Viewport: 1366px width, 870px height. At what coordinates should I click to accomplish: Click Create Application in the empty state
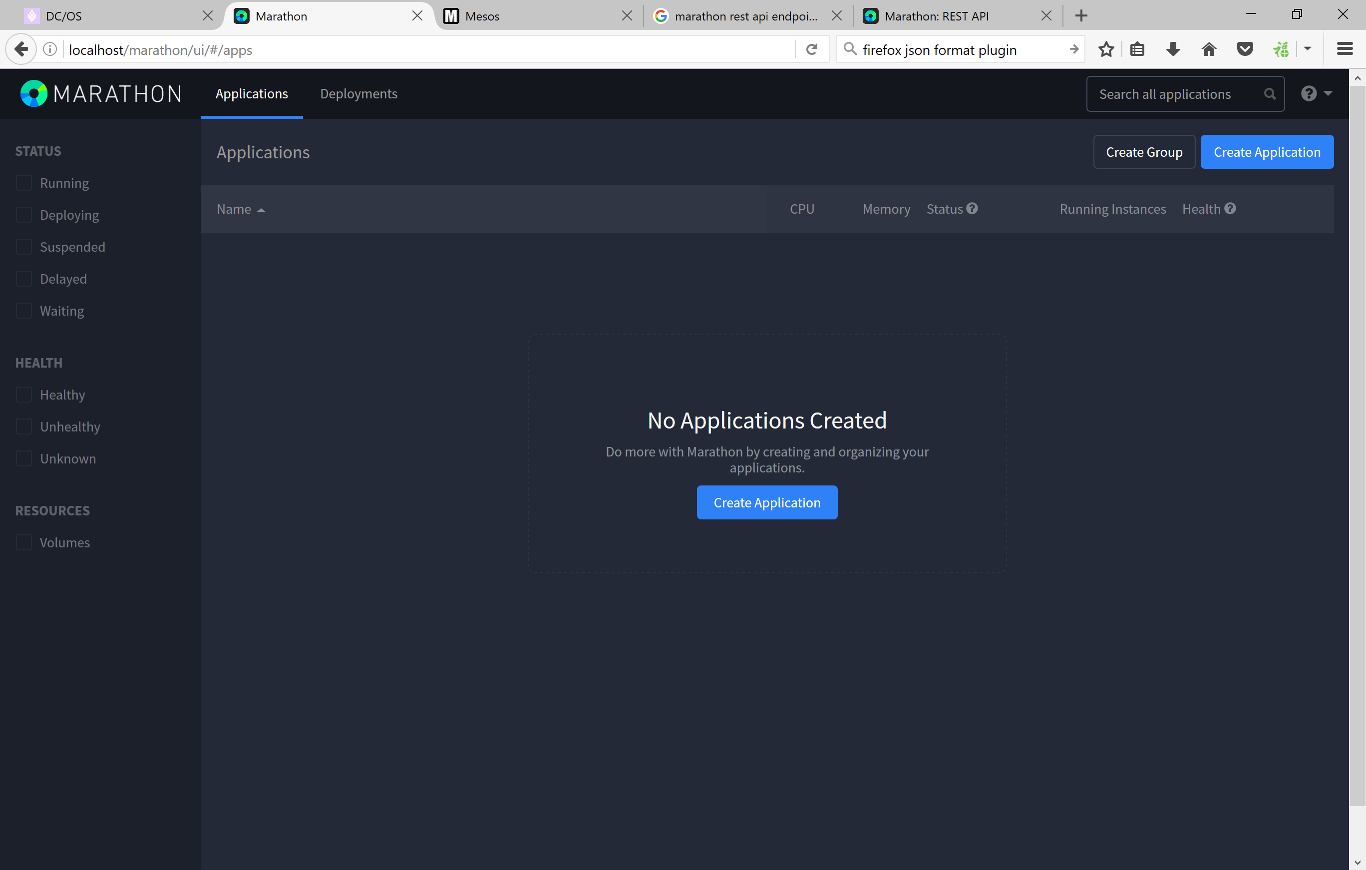click(767, 502)
